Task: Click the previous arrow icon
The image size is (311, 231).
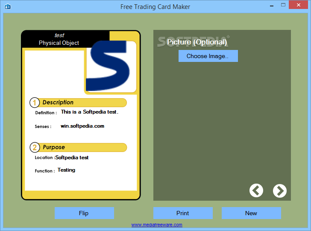Action: 256,190
